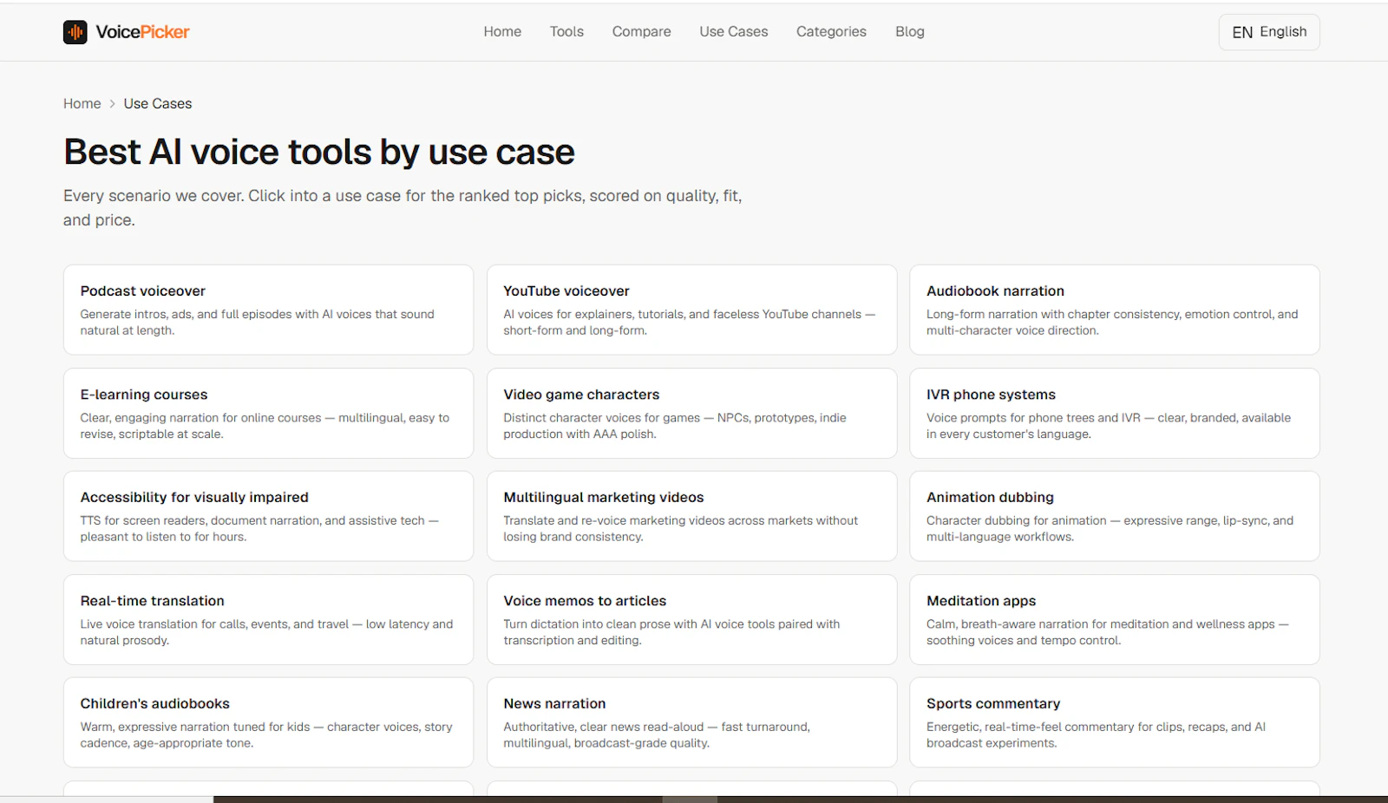Click the 'Every scenario we cover' intro text
The image size is (1388, 803).
tap(403, 207)
